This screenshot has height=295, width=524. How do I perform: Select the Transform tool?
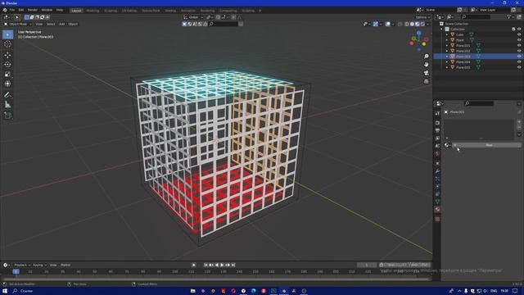click(x=7, y=84)
